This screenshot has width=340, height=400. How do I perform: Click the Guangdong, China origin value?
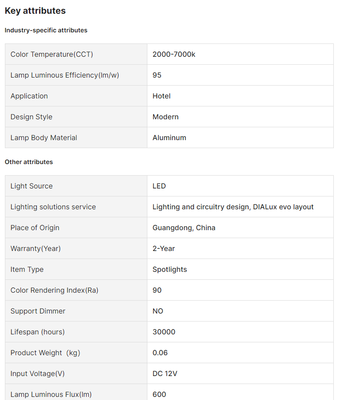coord(184,227)
